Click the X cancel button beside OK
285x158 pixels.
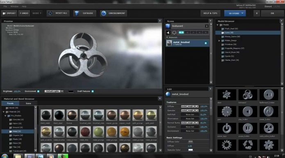click(257, 13)
